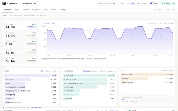
Task: Filter by the /changelog page row
Action: [31, 95]
